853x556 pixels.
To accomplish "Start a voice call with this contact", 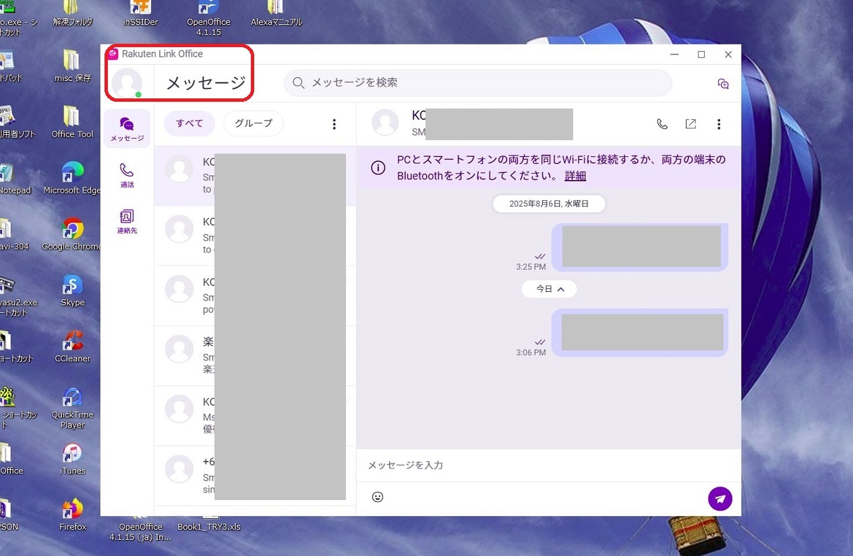I will (662, 124).
